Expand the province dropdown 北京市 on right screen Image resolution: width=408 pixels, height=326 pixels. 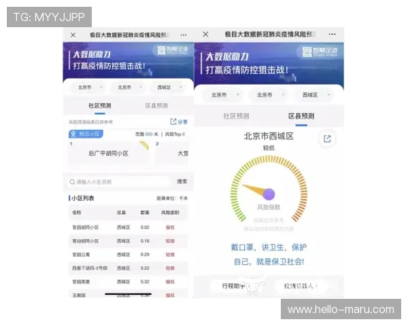click(224, 95)
